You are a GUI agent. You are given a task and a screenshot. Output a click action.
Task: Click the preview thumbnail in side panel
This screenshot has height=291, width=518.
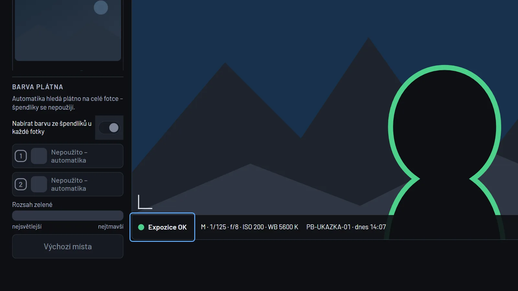(68, 30)
